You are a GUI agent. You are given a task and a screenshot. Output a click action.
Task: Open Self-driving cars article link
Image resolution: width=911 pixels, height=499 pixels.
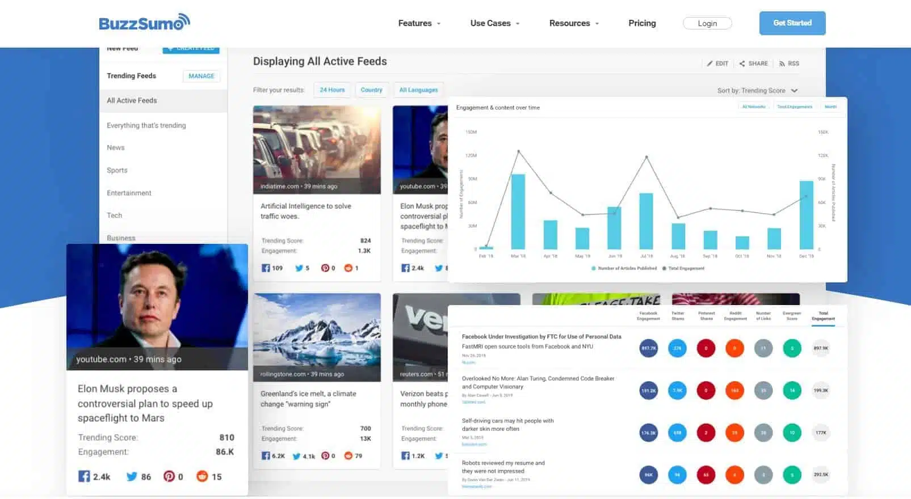(507, 425)
